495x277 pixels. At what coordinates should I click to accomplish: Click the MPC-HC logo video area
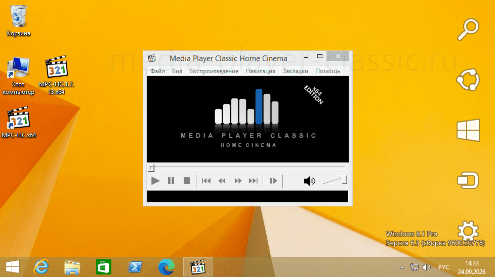click(x=247, y=119)
